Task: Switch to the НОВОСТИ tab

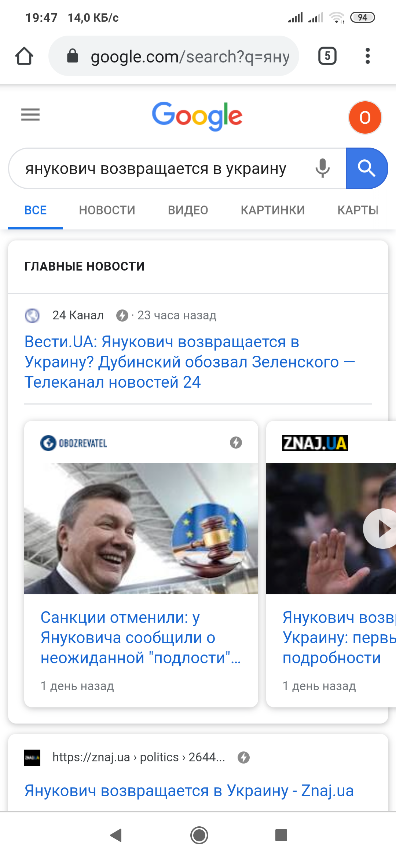Action: (107, 210)
